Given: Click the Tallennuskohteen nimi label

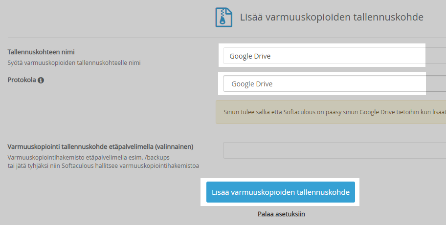Looking at the screenshot, I should [41, 52].
